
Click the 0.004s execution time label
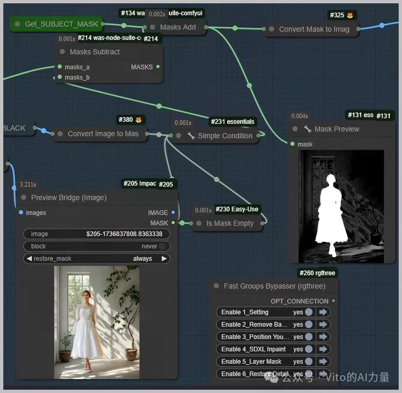300,116
